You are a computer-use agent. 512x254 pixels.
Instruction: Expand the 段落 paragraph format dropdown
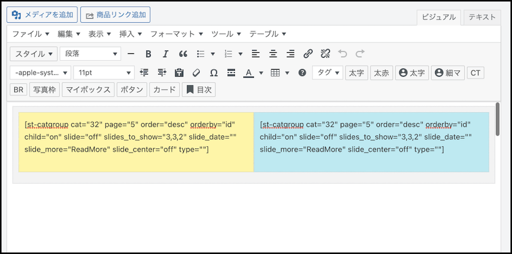point(90,54)
